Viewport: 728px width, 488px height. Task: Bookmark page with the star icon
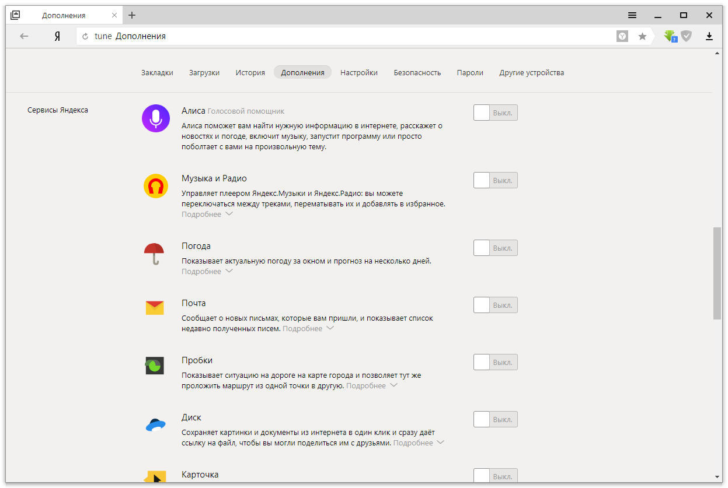[642, 36]
